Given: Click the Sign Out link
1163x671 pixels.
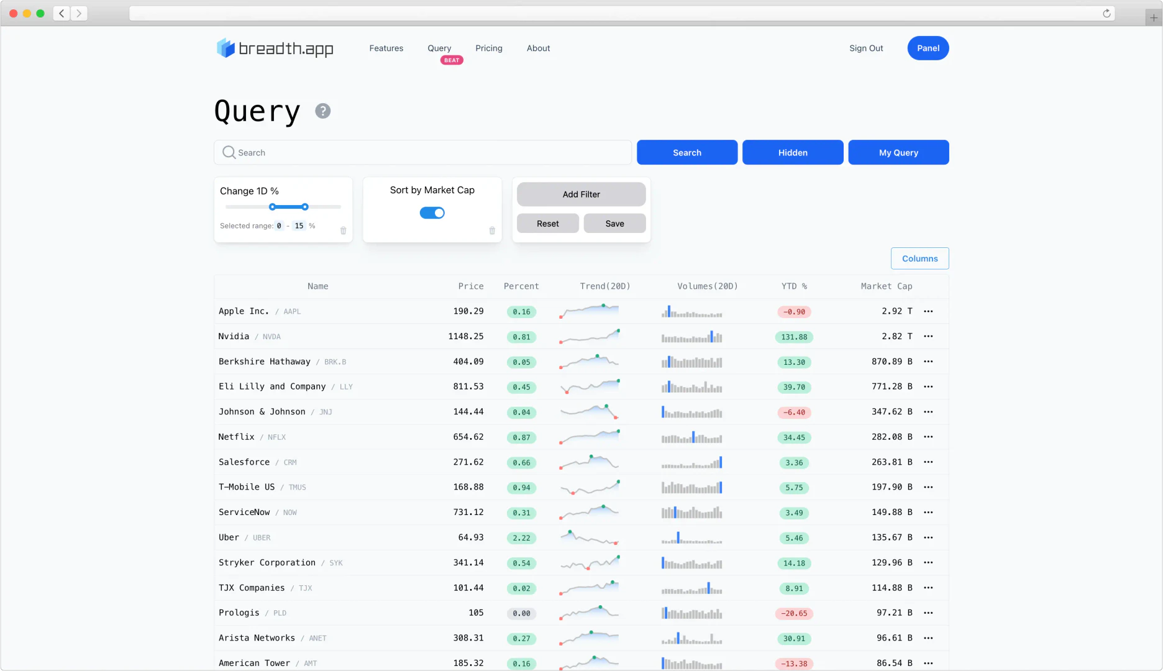Looking at the screenshot, I should click(866, 48).
